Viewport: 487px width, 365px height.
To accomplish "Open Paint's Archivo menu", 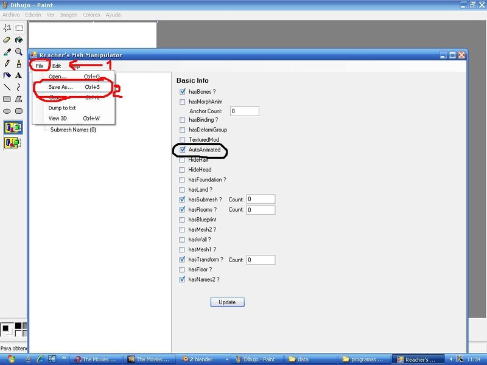I will (x=11, y=15).
